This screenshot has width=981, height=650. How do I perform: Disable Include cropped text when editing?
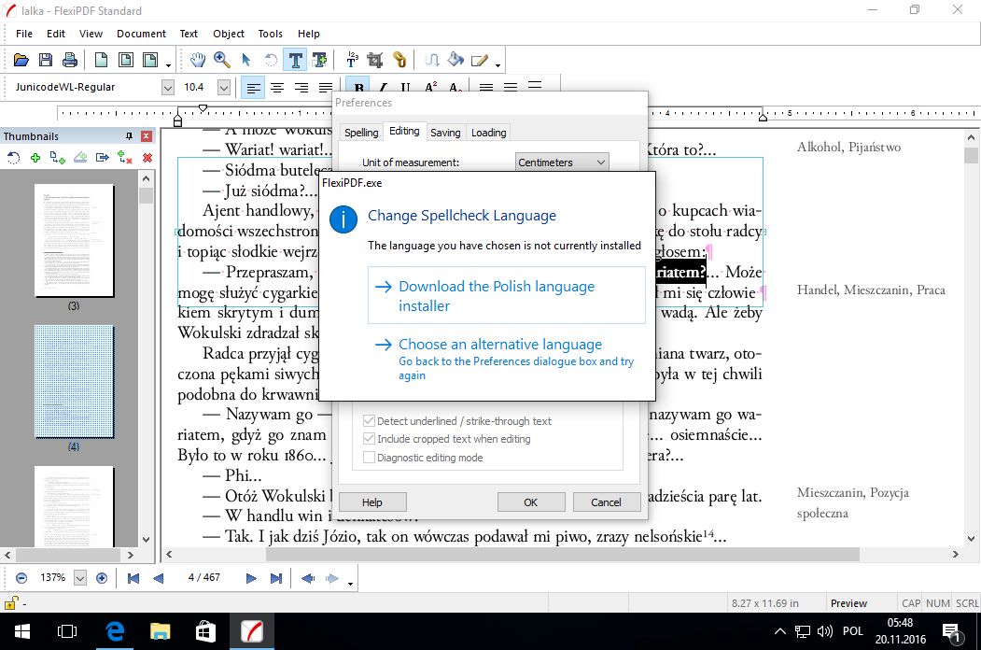pos(369,439)
